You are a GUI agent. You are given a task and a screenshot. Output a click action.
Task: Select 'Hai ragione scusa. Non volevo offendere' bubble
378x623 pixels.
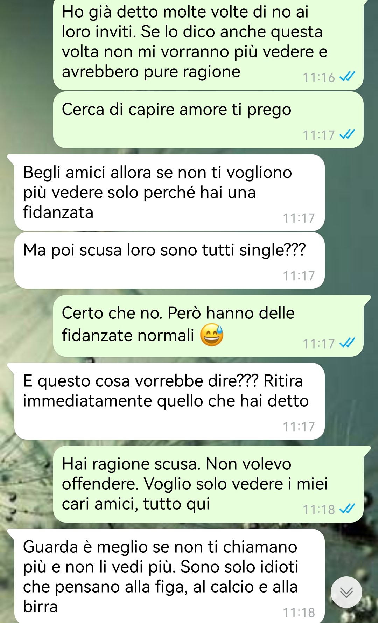(x=208, y=484)
